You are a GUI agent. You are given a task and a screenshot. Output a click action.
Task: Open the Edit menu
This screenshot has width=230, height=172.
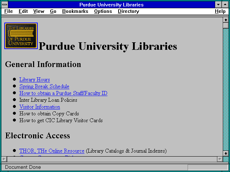pyautogui.click(x=23, y=11)
